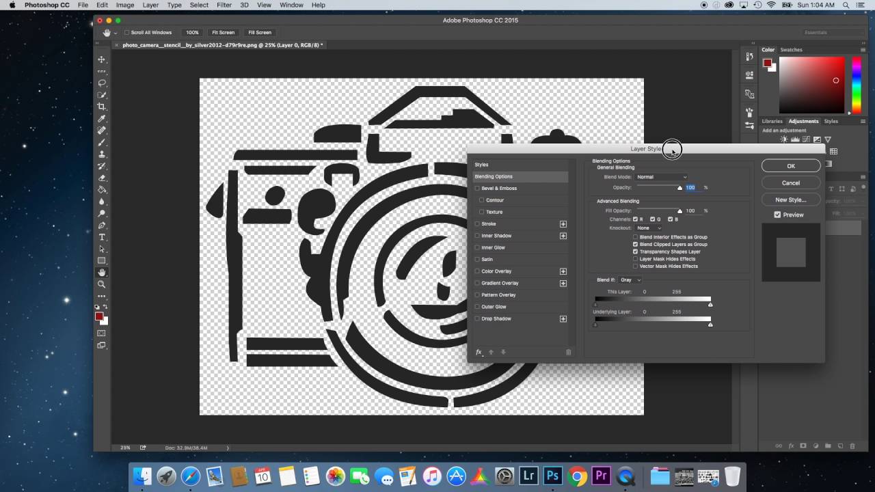Enable Layer Mask Hides Effects
This screenshot has height=492, width=875.
coord(636,259)
